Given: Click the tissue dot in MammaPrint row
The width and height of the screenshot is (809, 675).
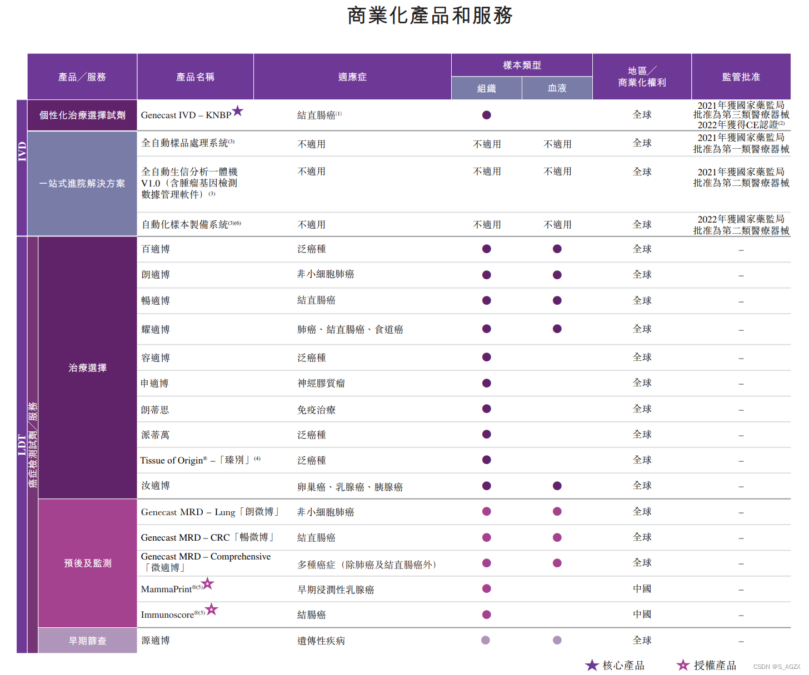Looking at the screenshot, I should pos(487,588).
